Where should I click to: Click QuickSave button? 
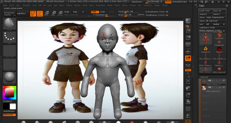coord(137,2)
